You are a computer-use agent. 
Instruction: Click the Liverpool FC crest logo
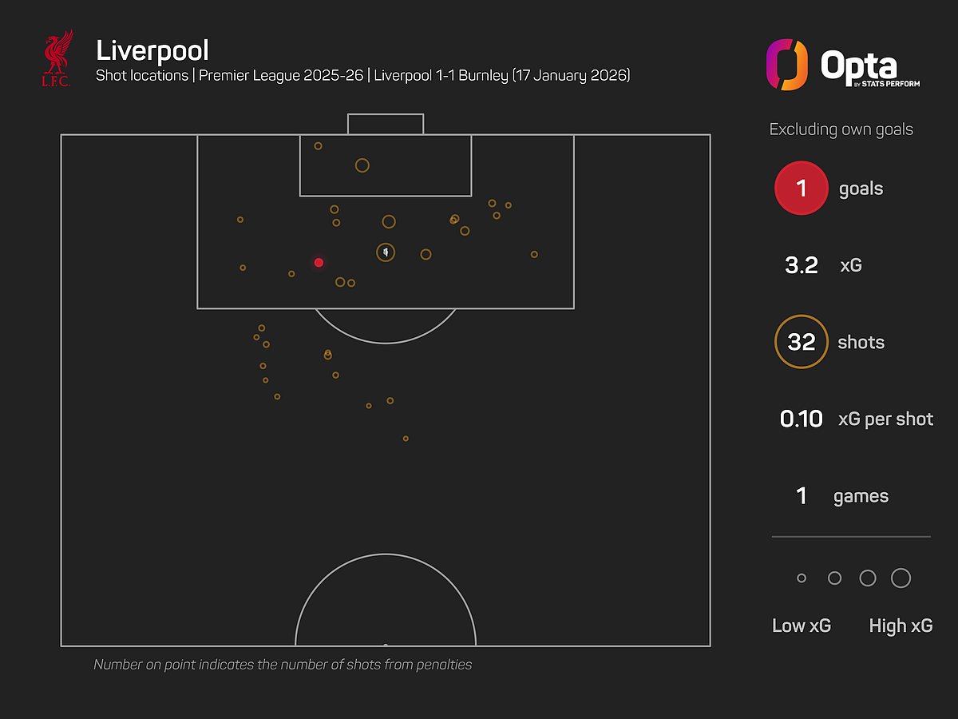58,58
